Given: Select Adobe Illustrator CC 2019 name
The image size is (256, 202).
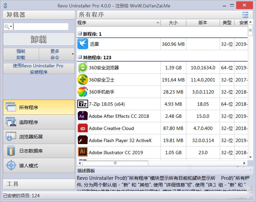Looking at the screenshot, I should (116, 153).
